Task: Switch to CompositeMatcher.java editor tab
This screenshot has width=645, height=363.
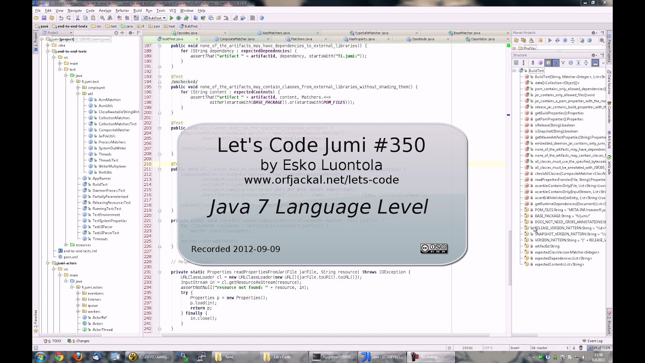Action: [237, 39]
